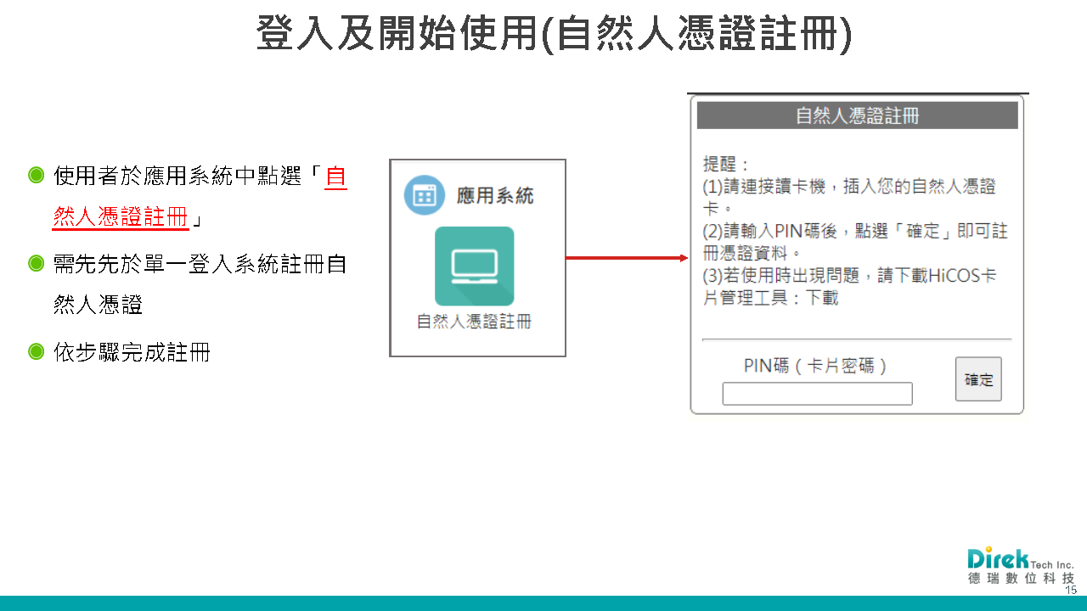This screenshot has height=611, width=1087.
Task: Focus the PIN碼 password input field
Action: coord(817,394)
